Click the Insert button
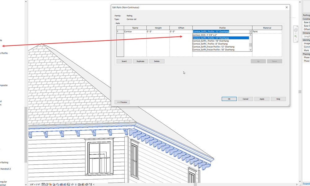The image size is (310, 186). [124, 61]
